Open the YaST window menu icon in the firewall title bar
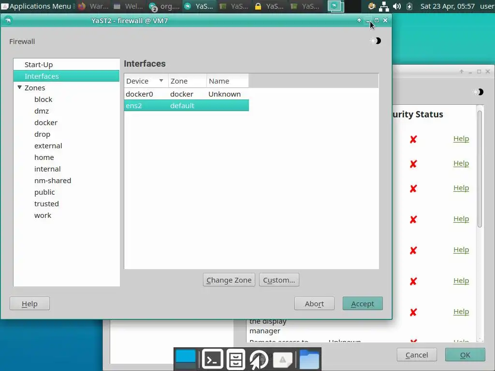The height and width of the screenshot is (371, 495). pos(8,20)
